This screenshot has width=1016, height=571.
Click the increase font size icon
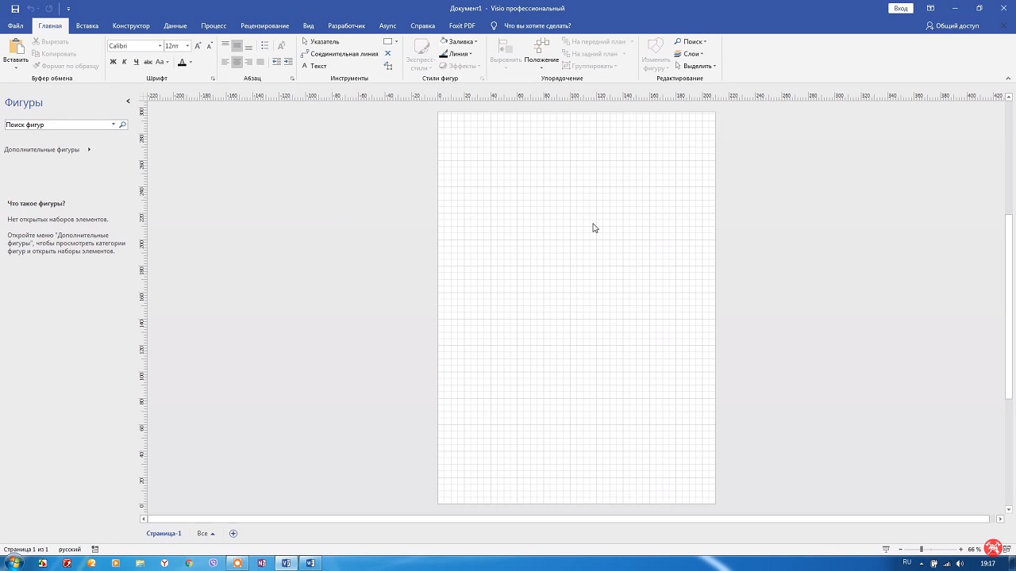198,46
